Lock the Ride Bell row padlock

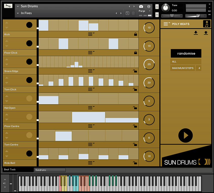point(135,163)
